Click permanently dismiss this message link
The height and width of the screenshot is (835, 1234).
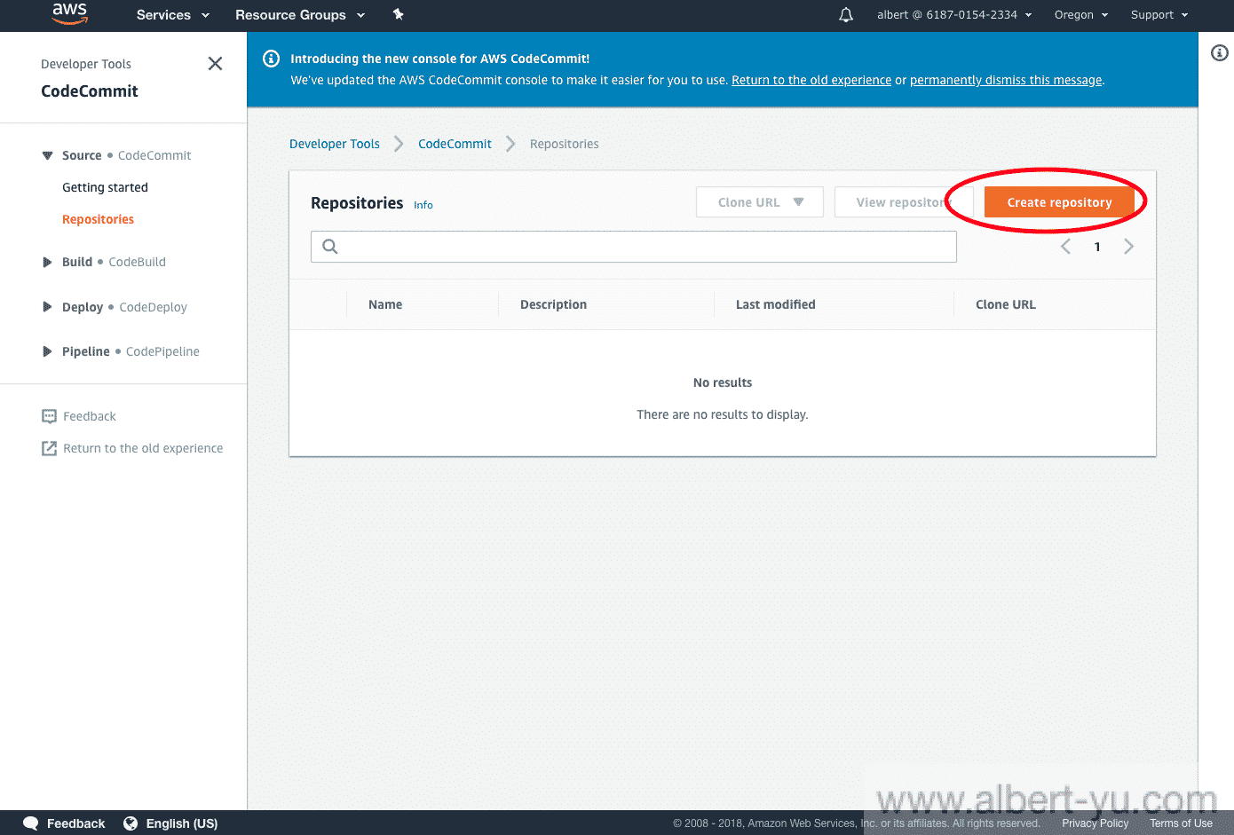1006,80
